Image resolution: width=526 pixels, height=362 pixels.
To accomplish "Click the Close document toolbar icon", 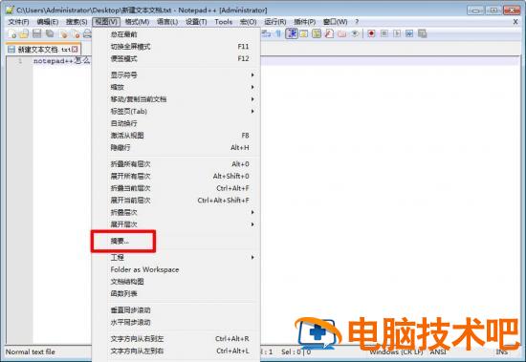I will click(64, 33).
